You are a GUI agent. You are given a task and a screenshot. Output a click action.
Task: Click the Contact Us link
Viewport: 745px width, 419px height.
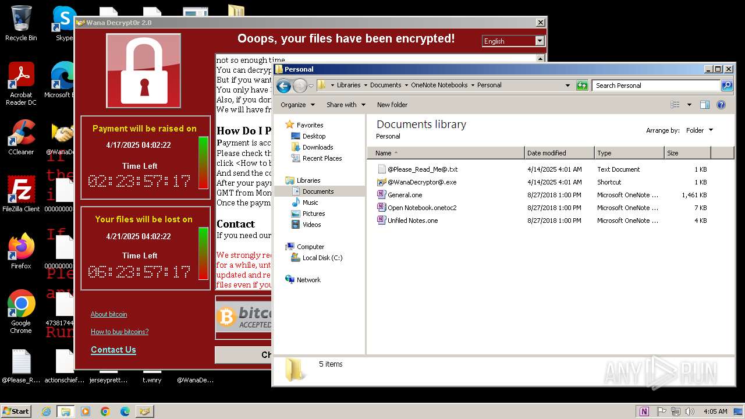(x=113, y=350)
